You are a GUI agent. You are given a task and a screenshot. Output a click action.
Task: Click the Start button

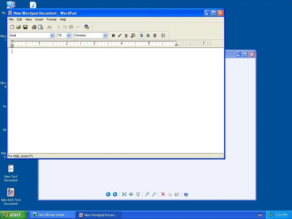click(14, 215)
